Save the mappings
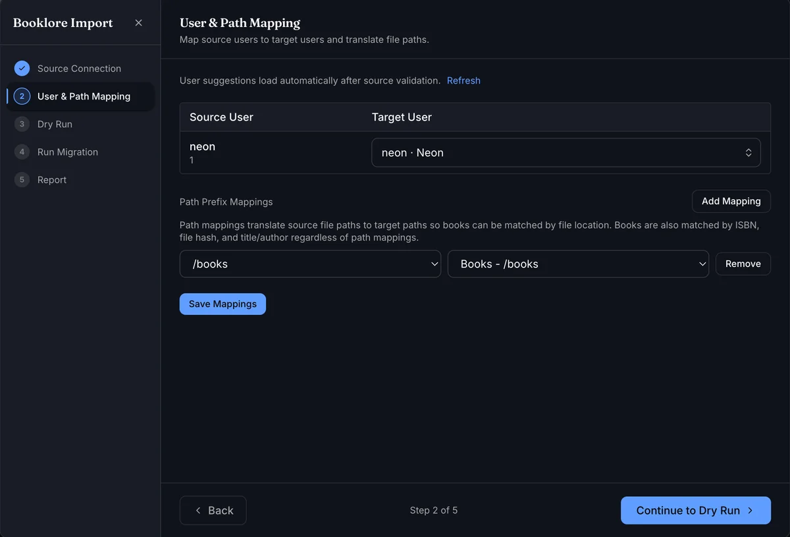This screenshot has width=790, height=537. coord(223,304)
